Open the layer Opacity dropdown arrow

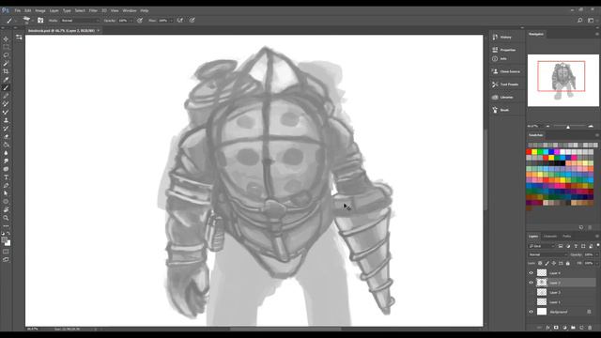pyautogui.click(x=596, y=254)
